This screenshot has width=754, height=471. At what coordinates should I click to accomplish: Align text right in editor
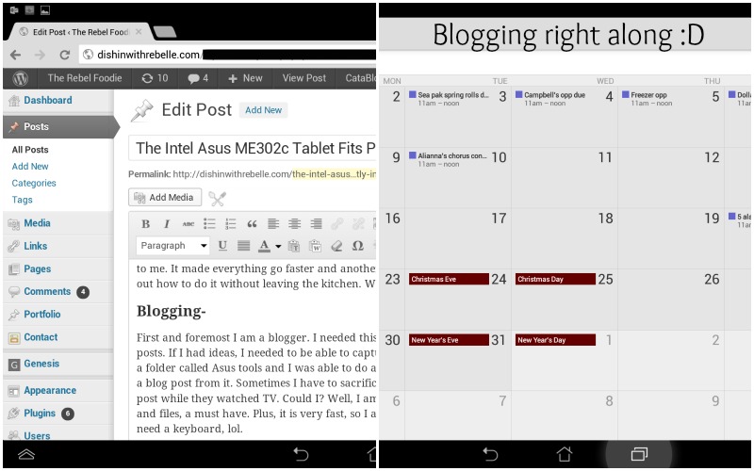click(x=316, y=223)
